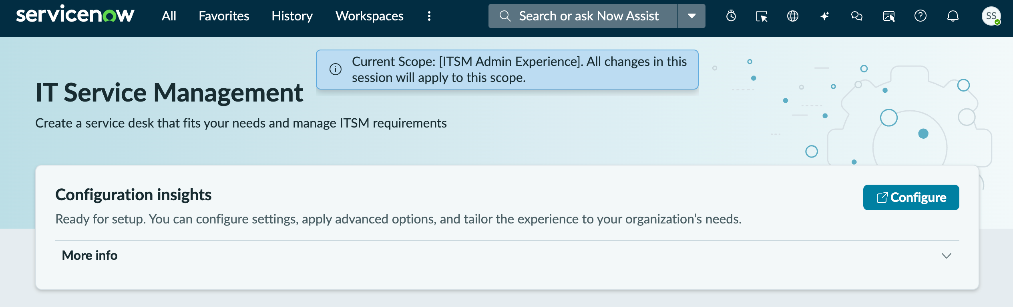
Task: Open the chat conversations icon
Action: pos(856,16)
